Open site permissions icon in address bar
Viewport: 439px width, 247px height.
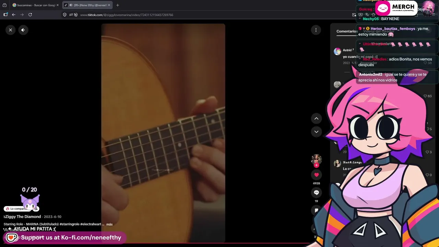pos(71,15)
